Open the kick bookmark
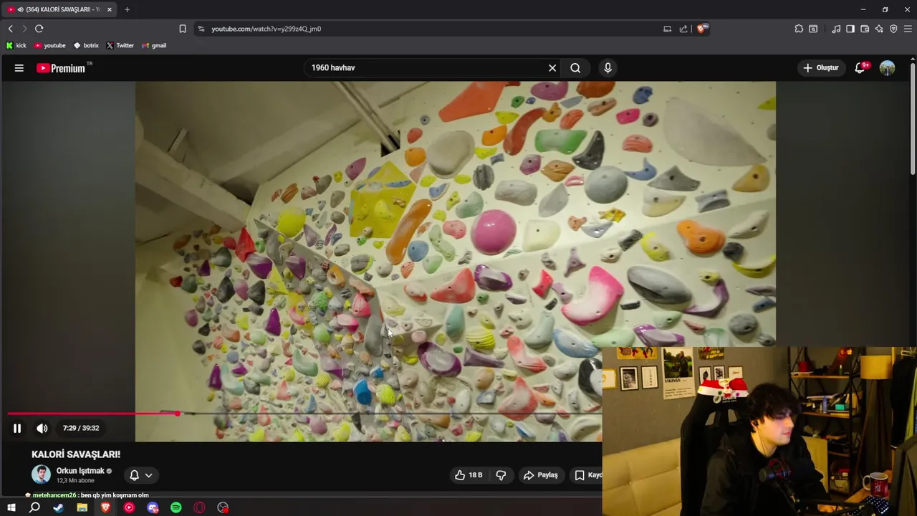The width and height of the screenshot is (917, 516). point(16,45)
